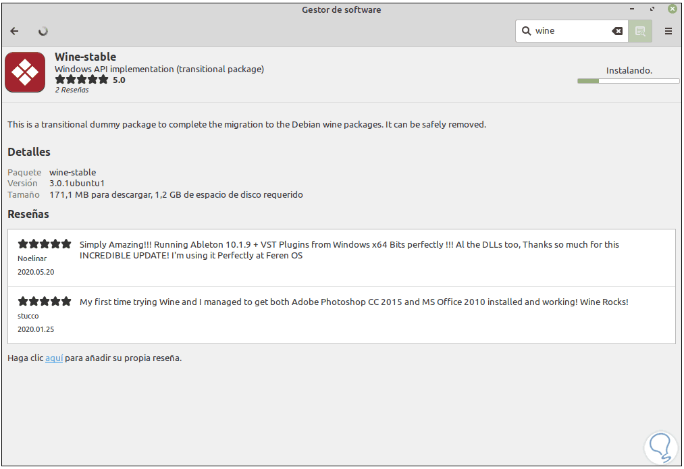Click the Wine-stable five-star rating
This screenshot has width=684, height=469.
[82, 80]
